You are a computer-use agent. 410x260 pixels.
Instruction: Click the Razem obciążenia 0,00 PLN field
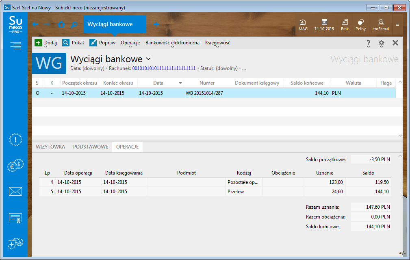371,217
